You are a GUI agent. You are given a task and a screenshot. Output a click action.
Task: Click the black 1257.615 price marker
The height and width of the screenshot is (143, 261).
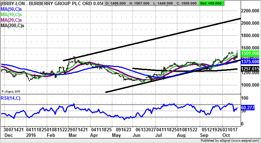(x=250, y=69)
